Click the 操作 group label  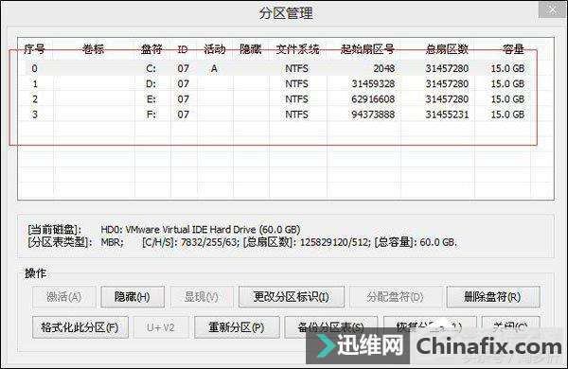pos(36,273)
